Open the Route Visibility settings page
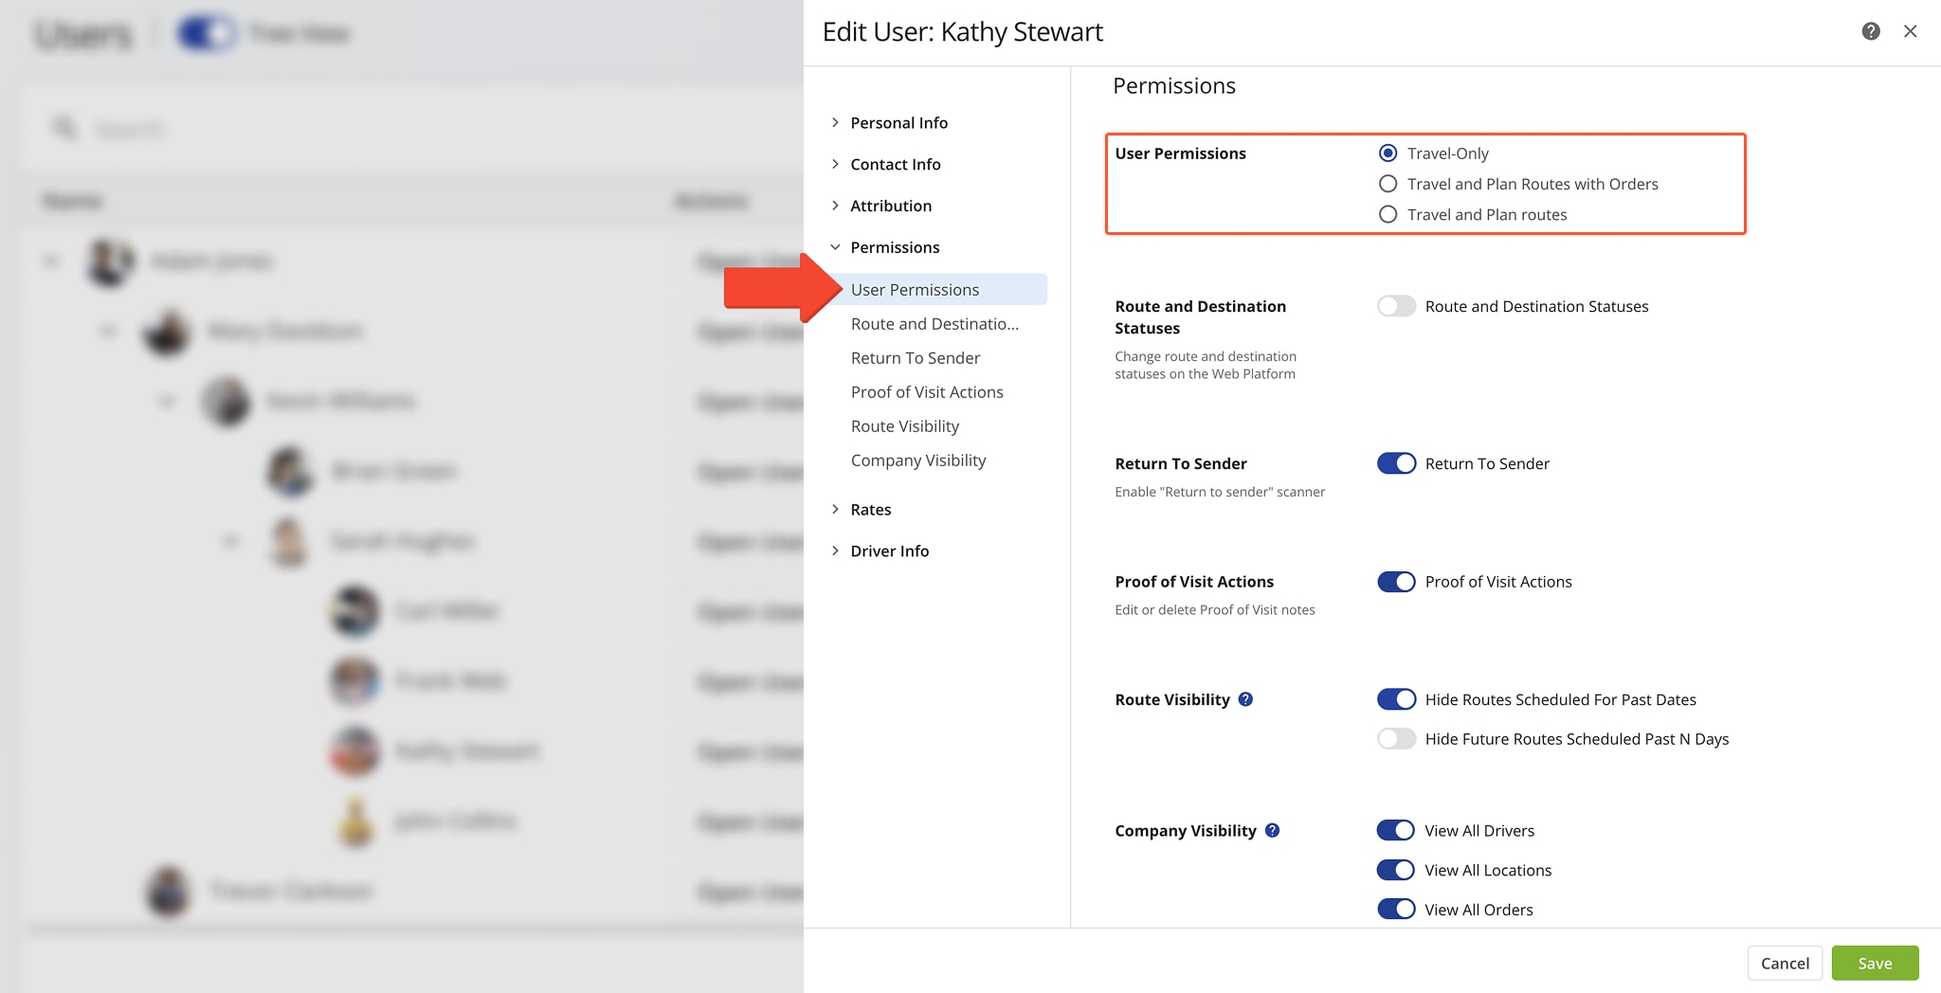The height and width of the screenshot is (993, 1941). click(x=904, y=425)
